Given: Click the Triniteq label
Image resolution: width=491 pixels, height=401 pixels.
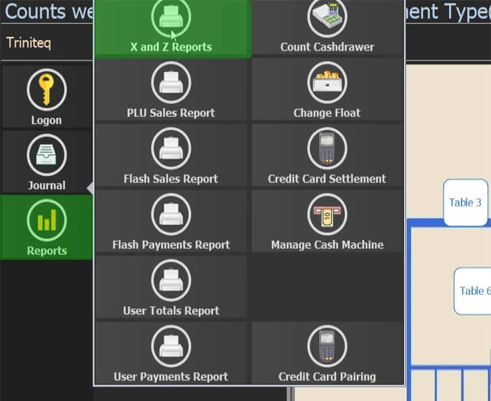Looking at the screenshot, I should pyautogui.click(x=28, y=42).
